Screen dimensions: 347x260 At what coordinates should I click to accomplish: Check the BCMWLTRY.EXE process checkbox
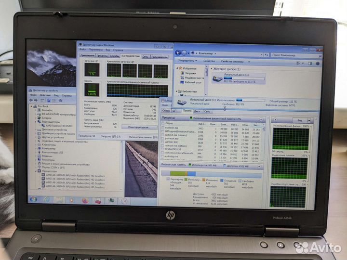point(163,149)
